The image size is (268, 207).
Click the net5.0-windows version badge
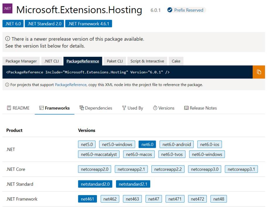(x=117, y=145)
